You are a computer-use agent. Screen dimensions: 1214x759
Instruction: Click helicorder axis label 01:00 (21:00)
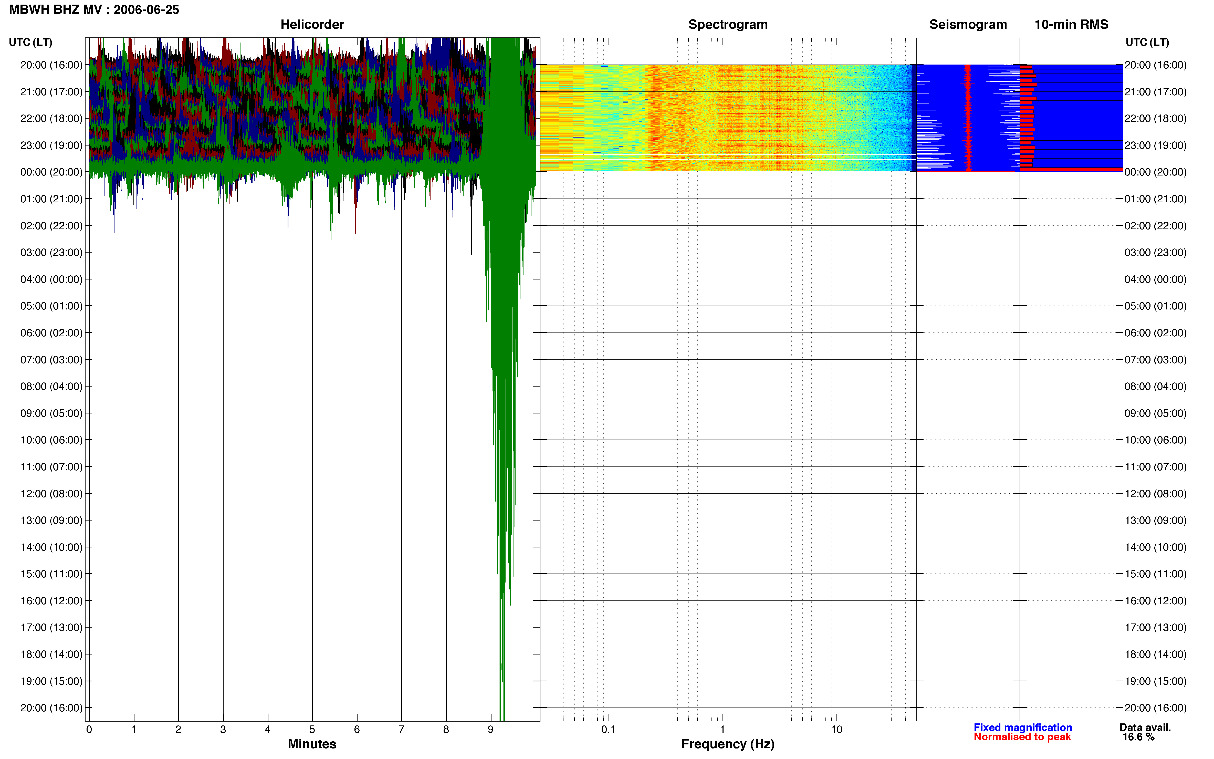click(51, 199)
